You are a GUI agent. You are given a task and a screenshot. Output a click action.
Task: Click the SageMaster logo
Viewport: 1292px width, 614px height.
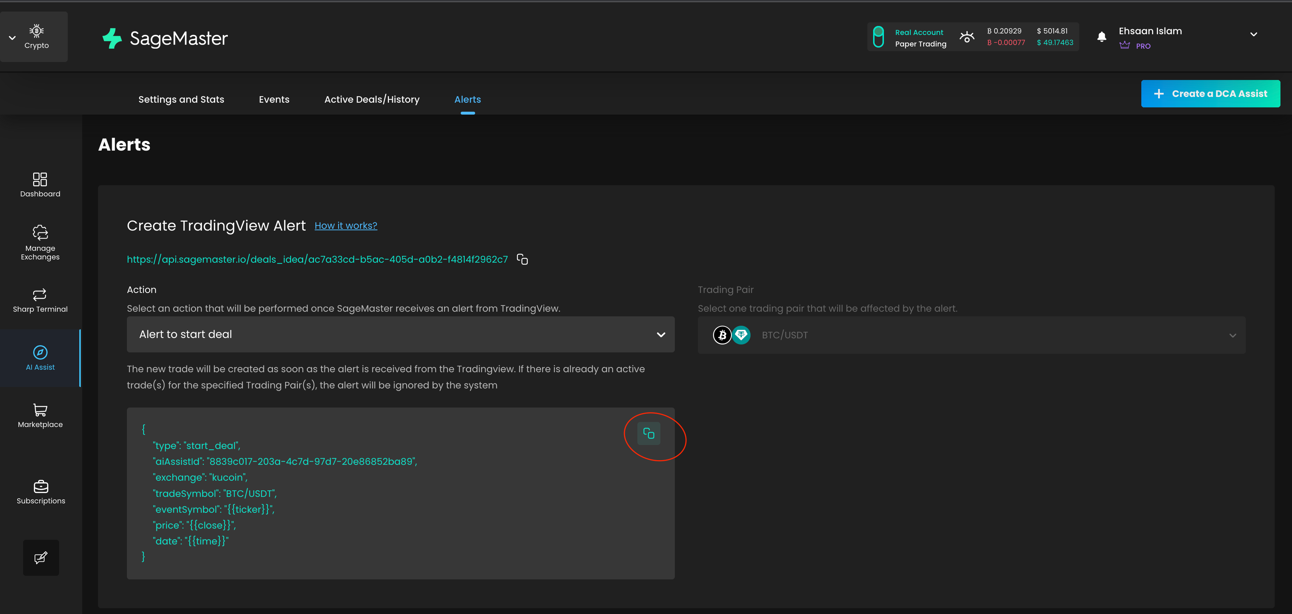(165, 38)
